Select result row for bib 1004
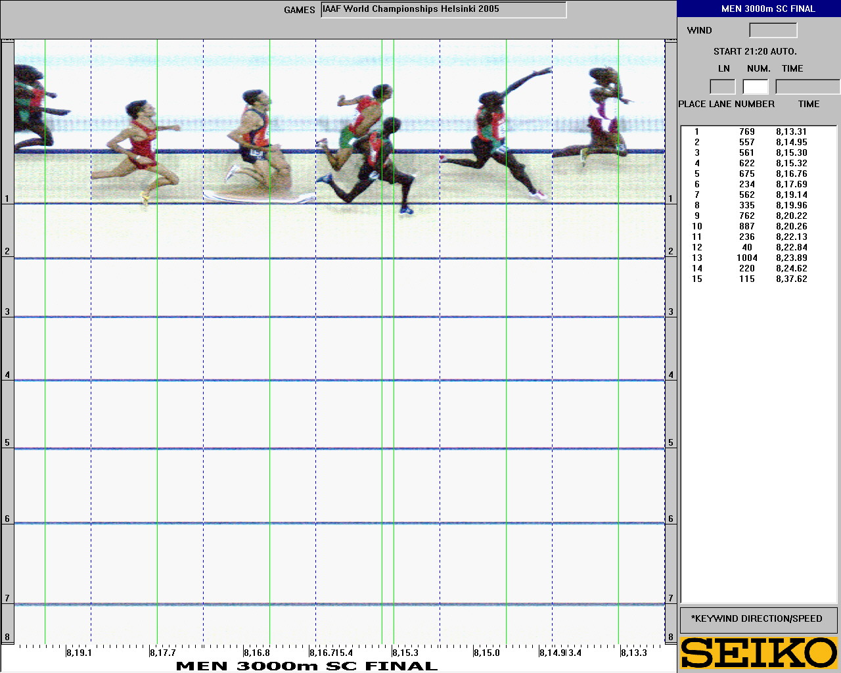This screenshot has height=673, width=841. 747,258
